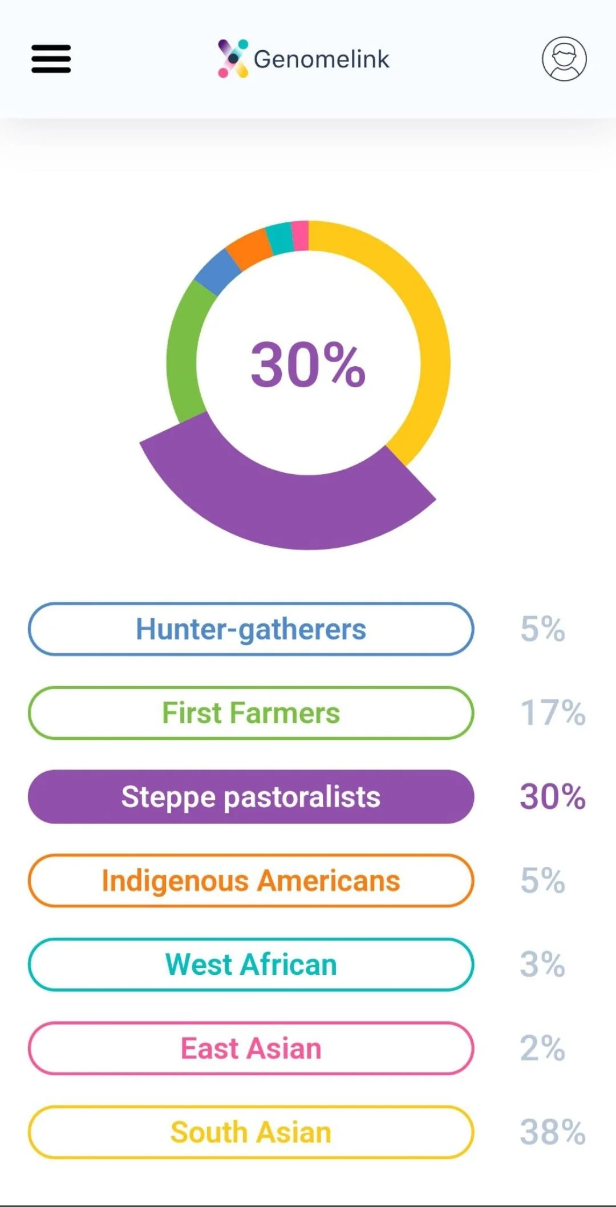Tap the 38% South Asian percentage

pyautogui.click(x=552, y=1132)
